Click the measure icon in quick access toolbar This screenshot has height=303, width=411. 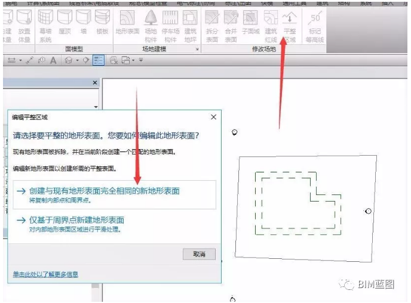(x=11, y=60)
